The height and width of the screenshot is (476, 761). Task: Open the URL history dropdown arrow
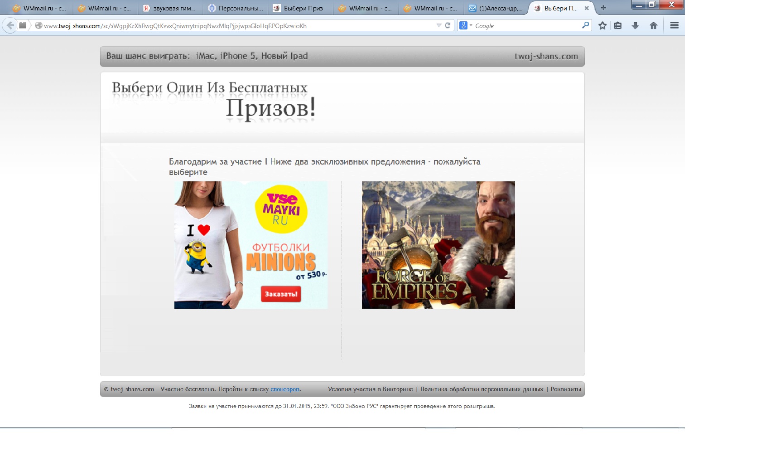tap(438, 25)
